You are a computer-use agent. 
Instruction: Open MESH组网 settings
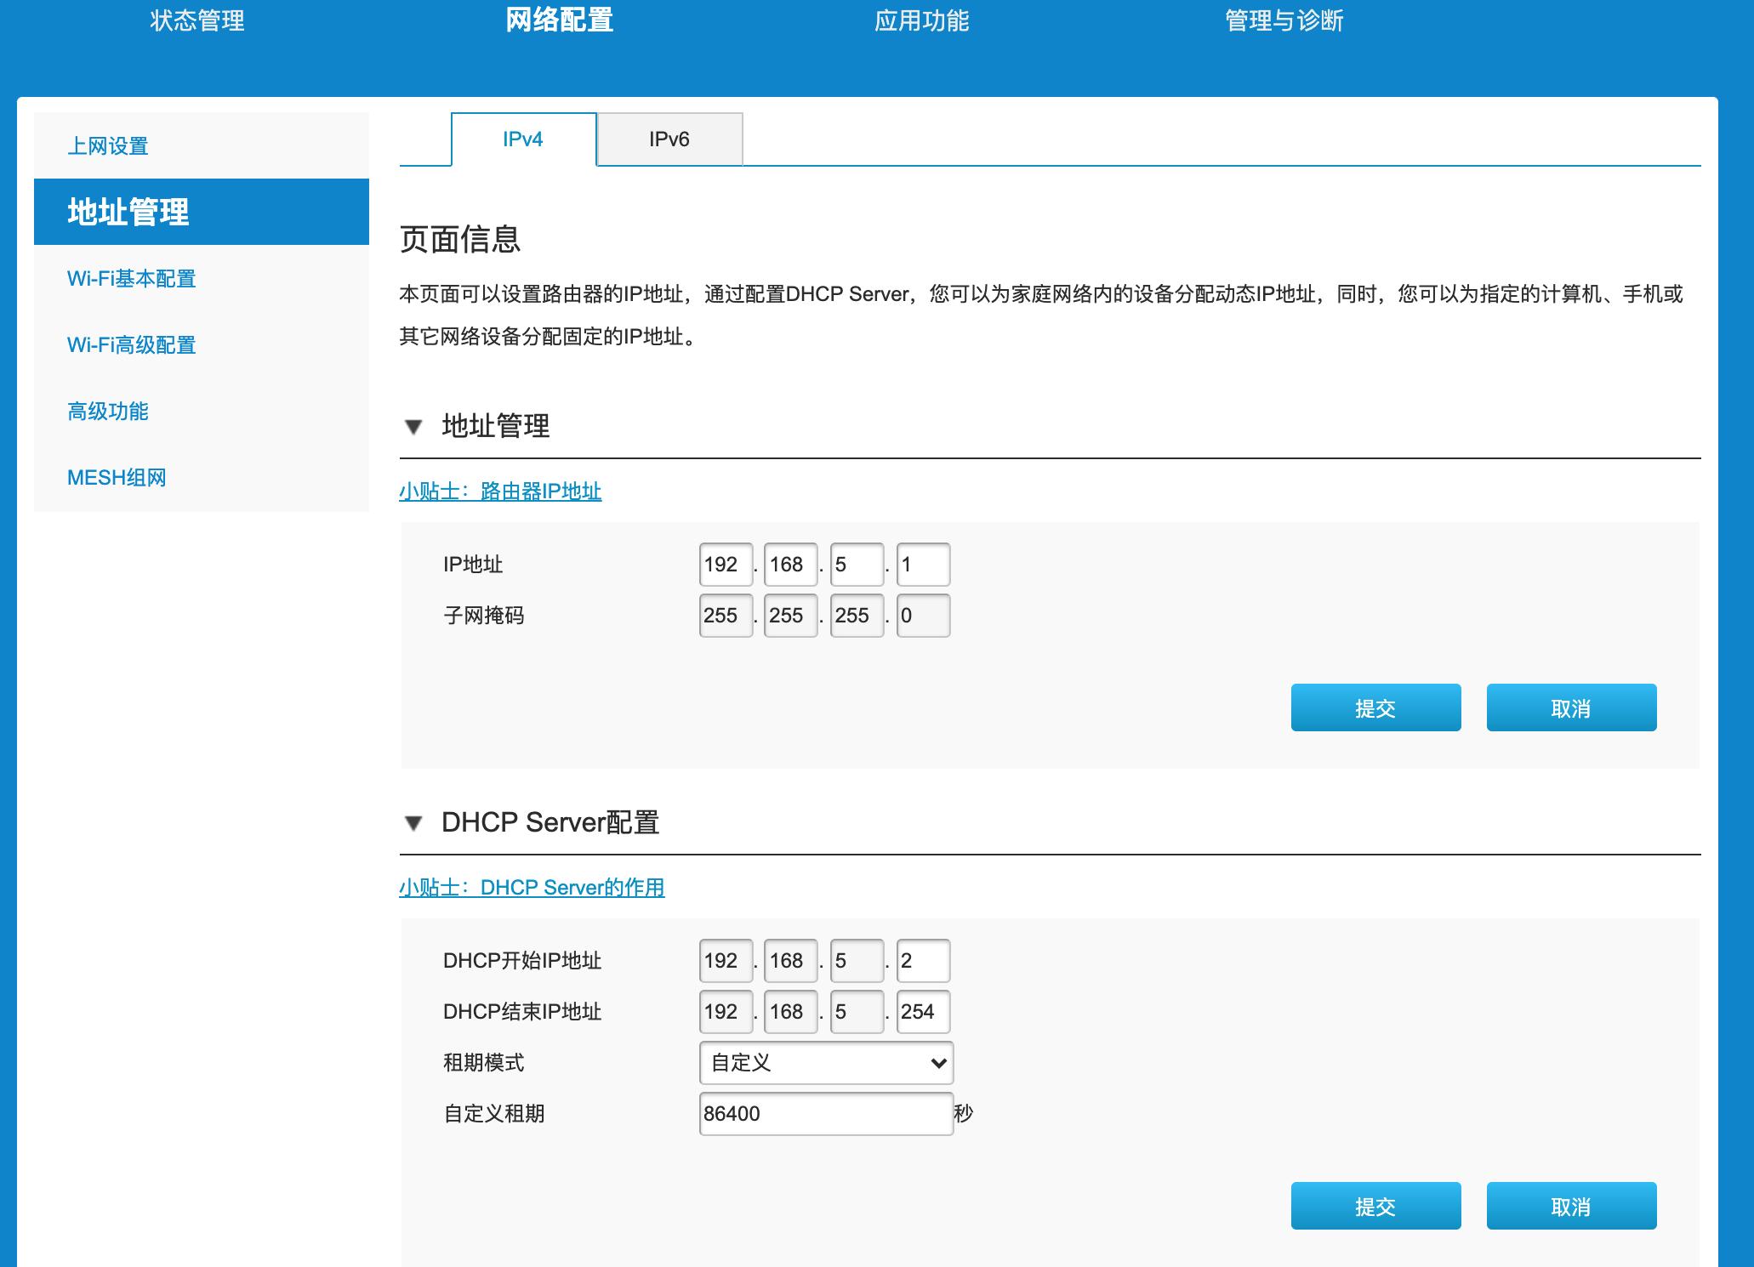click(x=116, y=478)
